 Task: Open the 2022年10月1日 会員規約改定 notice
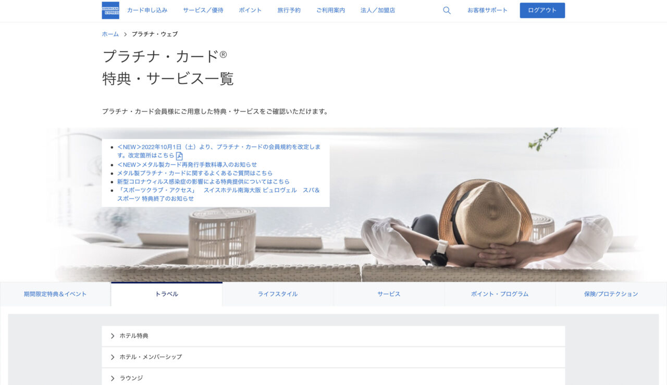pyautogui.click(x=219, y=151)
